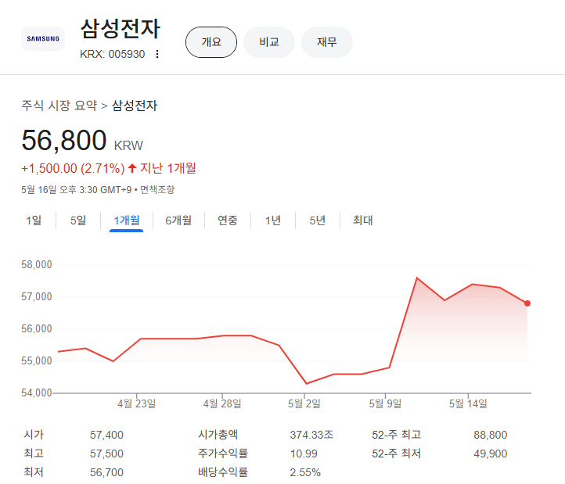Image resolution: width=565 pixels, height=484 pixels.
Task: Switch chart range to 6개월
Action: [178, 220]
